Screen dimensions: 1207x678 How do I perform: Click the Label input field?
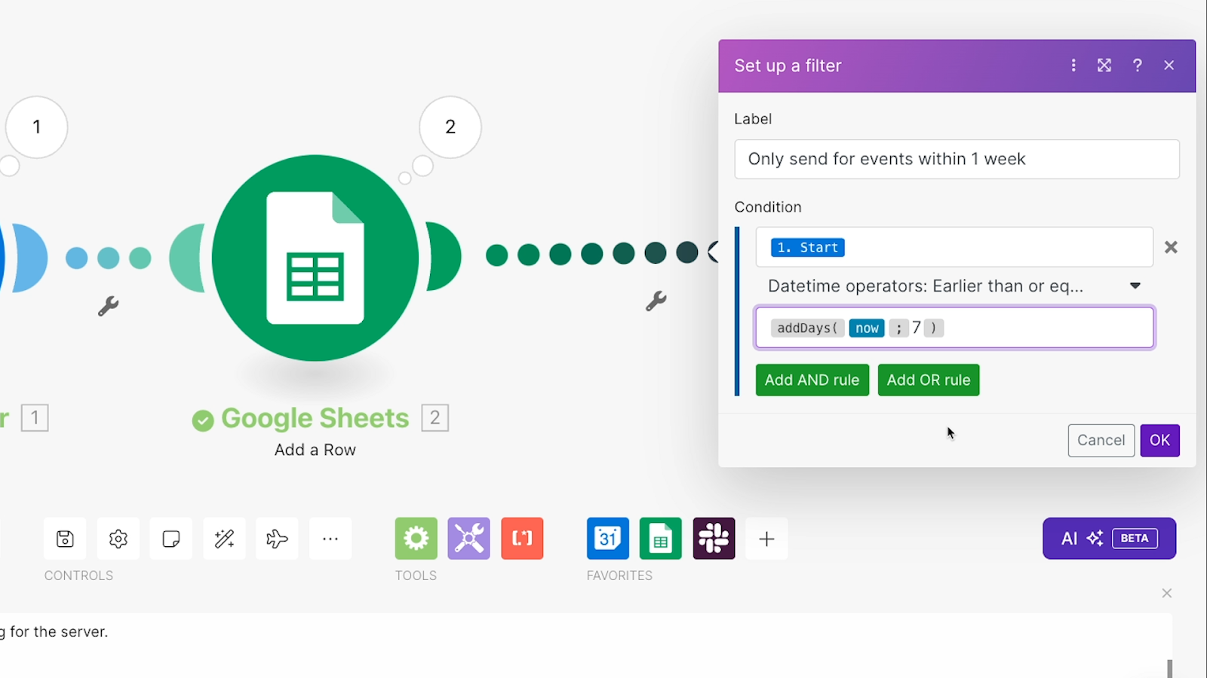(957, 159)
